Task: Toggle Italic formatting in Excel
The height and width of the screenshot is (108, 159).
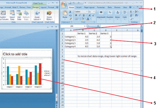Action: [x=80, y=15]
